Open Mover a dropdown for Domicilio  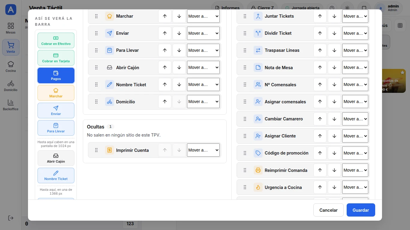pyautogui.click(x=203, y=102)
